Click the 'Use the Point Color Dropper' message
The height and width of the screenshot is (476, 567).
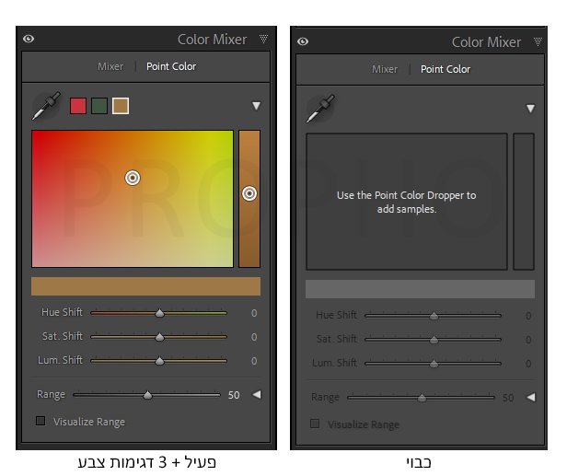pyautogui.click(x=407, y=203)
